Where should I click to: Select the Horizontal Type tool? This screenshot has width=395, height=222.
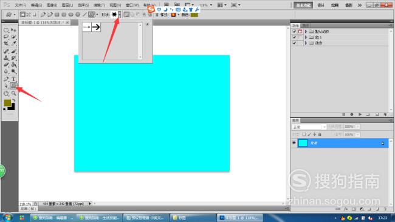coord(13,79)
